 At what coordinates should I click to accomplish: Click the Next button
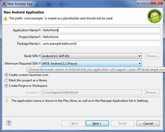[x=97, y=123]
